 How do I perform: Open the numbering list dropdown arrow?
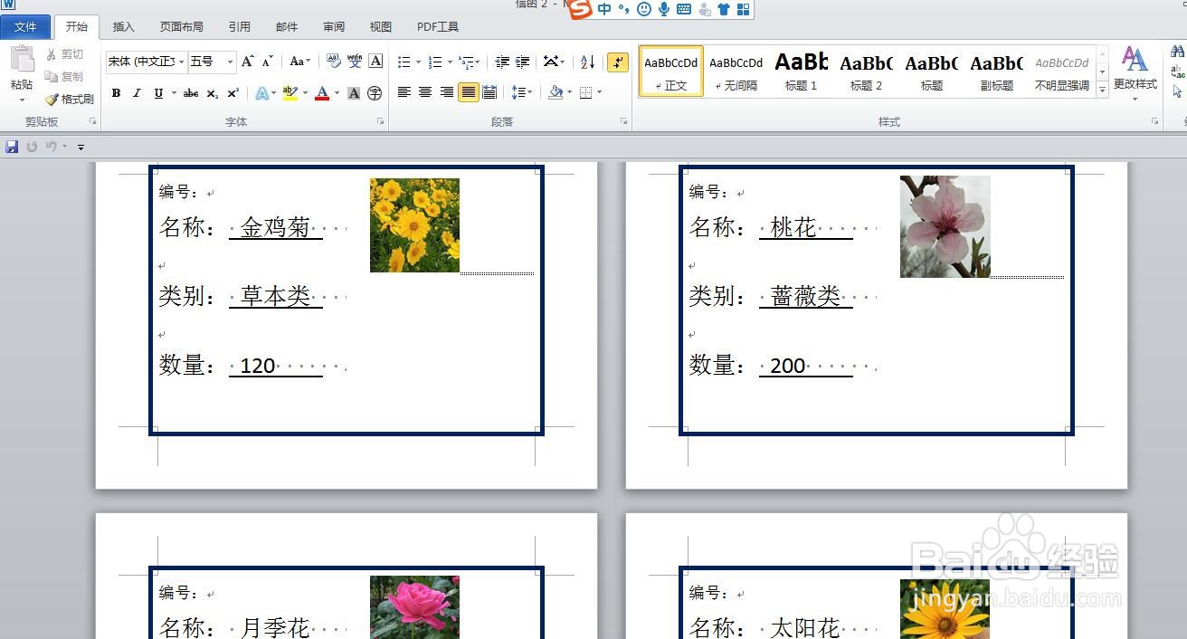(x=450, y=62)
